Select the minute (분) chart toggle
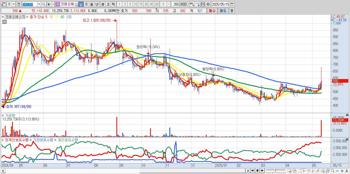The width and height of the screenshot is (350, 174). point(103,4)
